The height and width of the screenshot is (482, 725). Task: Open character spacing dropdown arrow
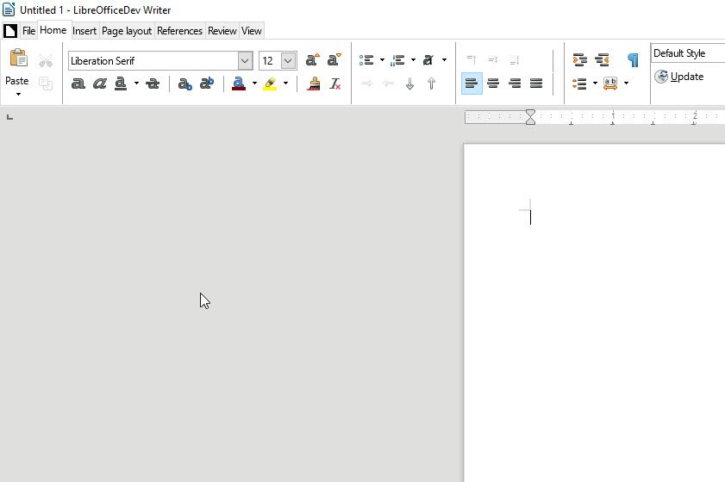626,83
